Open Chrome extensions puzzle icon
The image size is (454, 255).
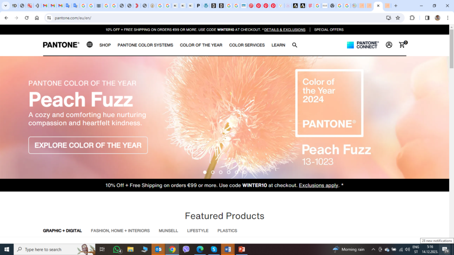pos(412,18)
